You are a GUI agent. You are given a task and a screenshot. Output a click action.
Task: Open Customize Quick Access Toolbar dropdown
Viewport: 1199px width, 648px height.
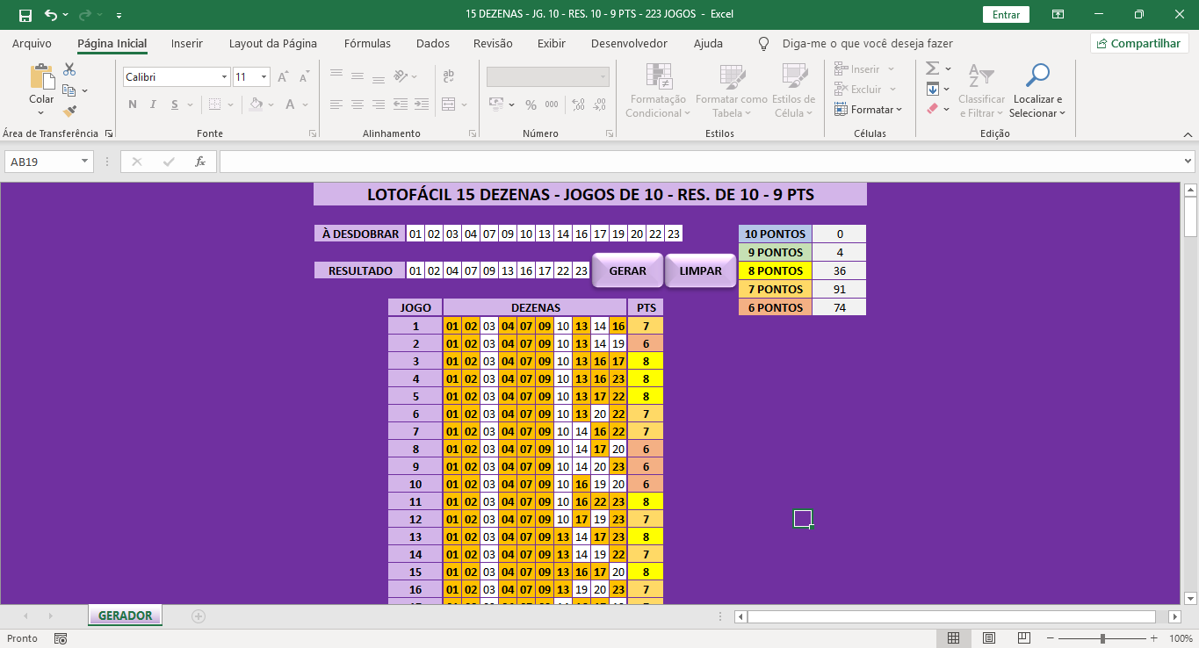click(119, 16)
